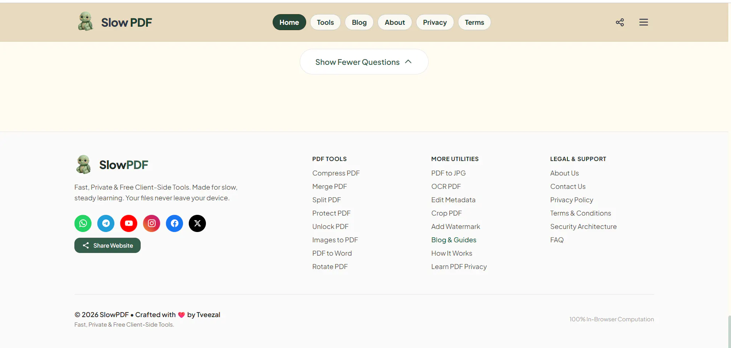Open the Security Architecture link
The width and height of the screenshot is (731, 348).
click(x=583, y=227)
